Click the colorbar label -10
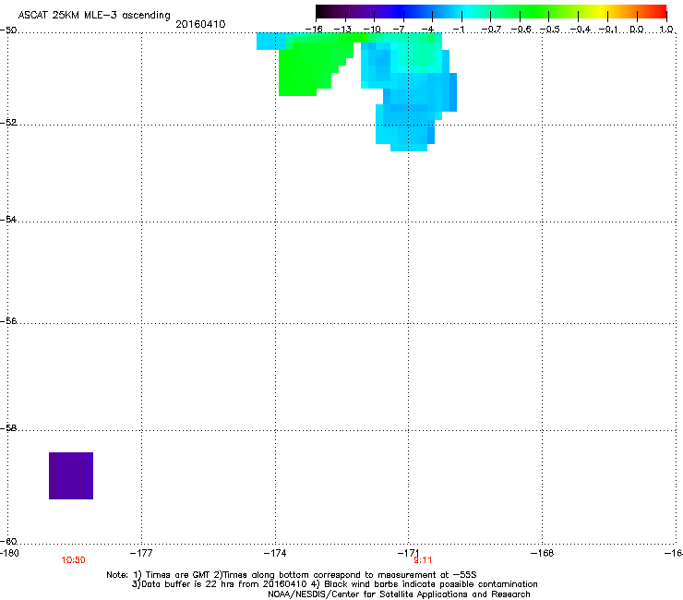The width and height of the screenshot is (683, 600). pyautogui.click(x=372, y=30)
